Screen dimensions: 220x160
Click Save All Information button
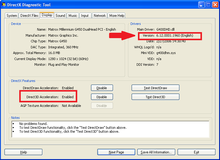(x=156, y=152)
